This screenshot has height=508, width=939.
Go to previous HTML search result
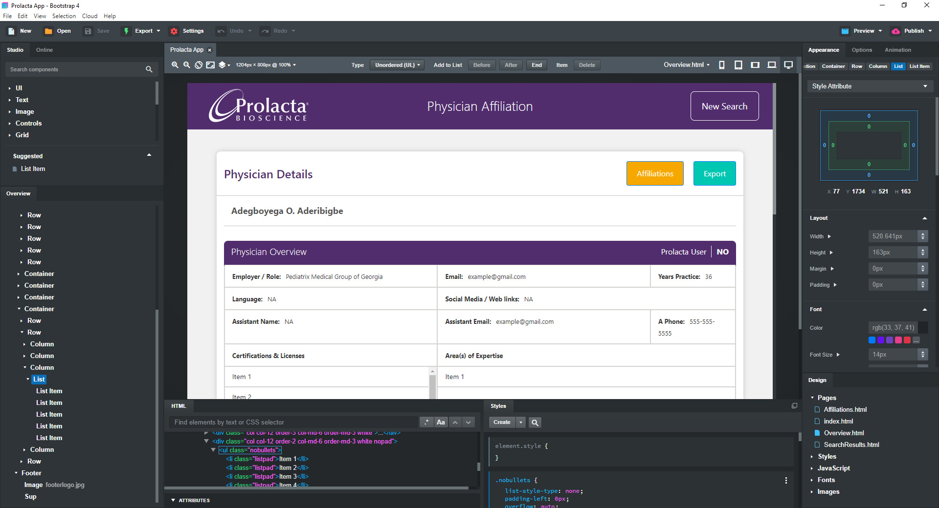[455, 423]
